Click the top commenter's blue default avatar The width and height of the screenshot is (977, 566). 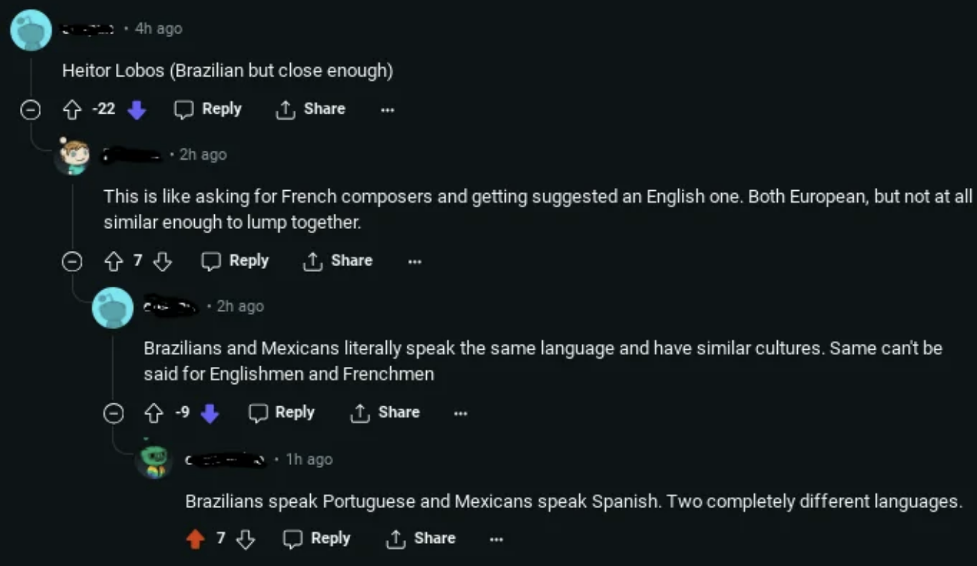pos(30,30)
